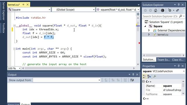The image size is (187, 105).
Task: Collapse the C++ property category
Action: [x=143, y=82]
